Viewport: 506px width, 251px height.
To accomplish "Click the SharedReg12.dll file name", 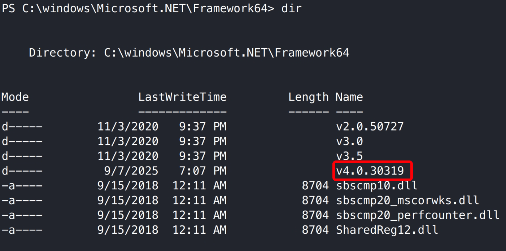I will pos(387,230).
